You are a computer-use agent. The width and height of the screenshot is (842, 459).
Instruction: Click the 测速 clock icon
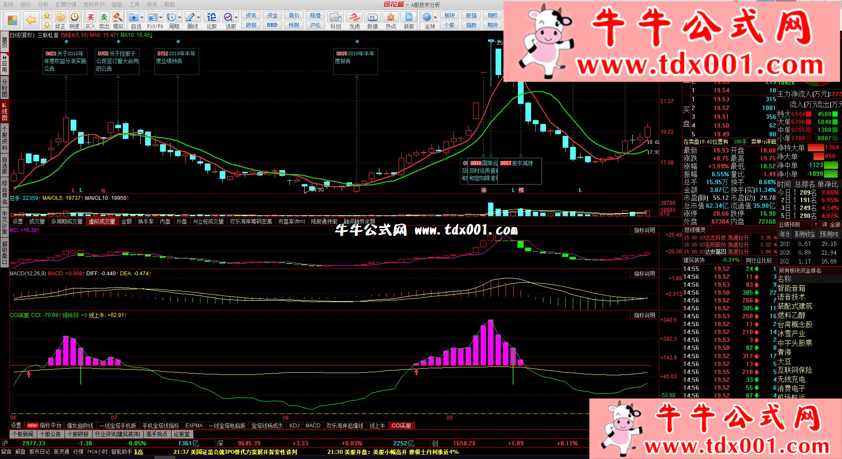tap(75, 20)
